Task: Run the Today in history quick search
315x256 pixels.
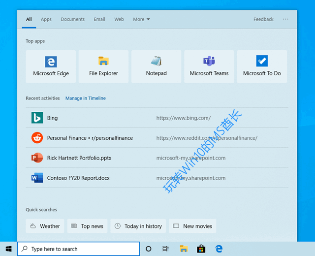Action: (x=138, y=226)
